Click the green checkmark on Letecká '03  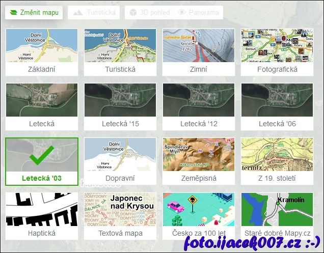[41, 155]
